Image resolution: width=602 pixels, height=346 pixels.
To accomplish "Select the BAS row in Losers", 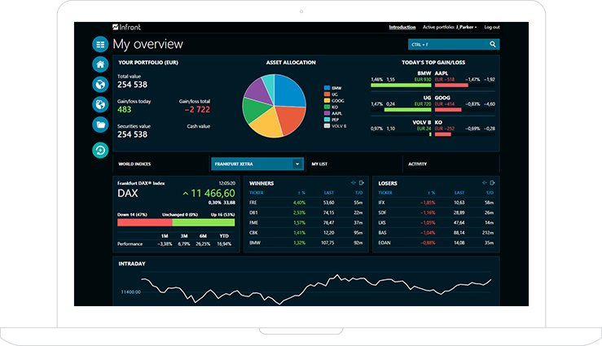I will point(436,233).
